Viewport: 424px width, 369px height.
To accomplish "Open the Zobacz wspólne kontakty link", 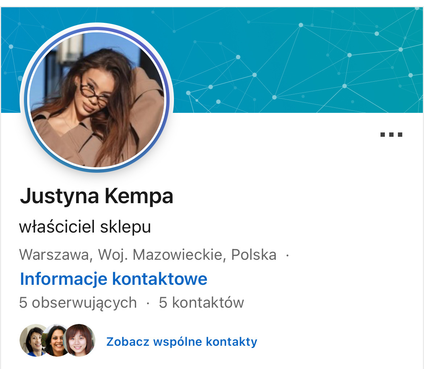I will coord(182,342).
